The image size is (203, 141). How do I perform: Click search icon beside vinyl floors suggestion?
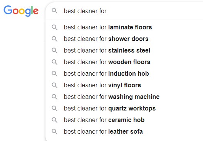pos(54,85)
